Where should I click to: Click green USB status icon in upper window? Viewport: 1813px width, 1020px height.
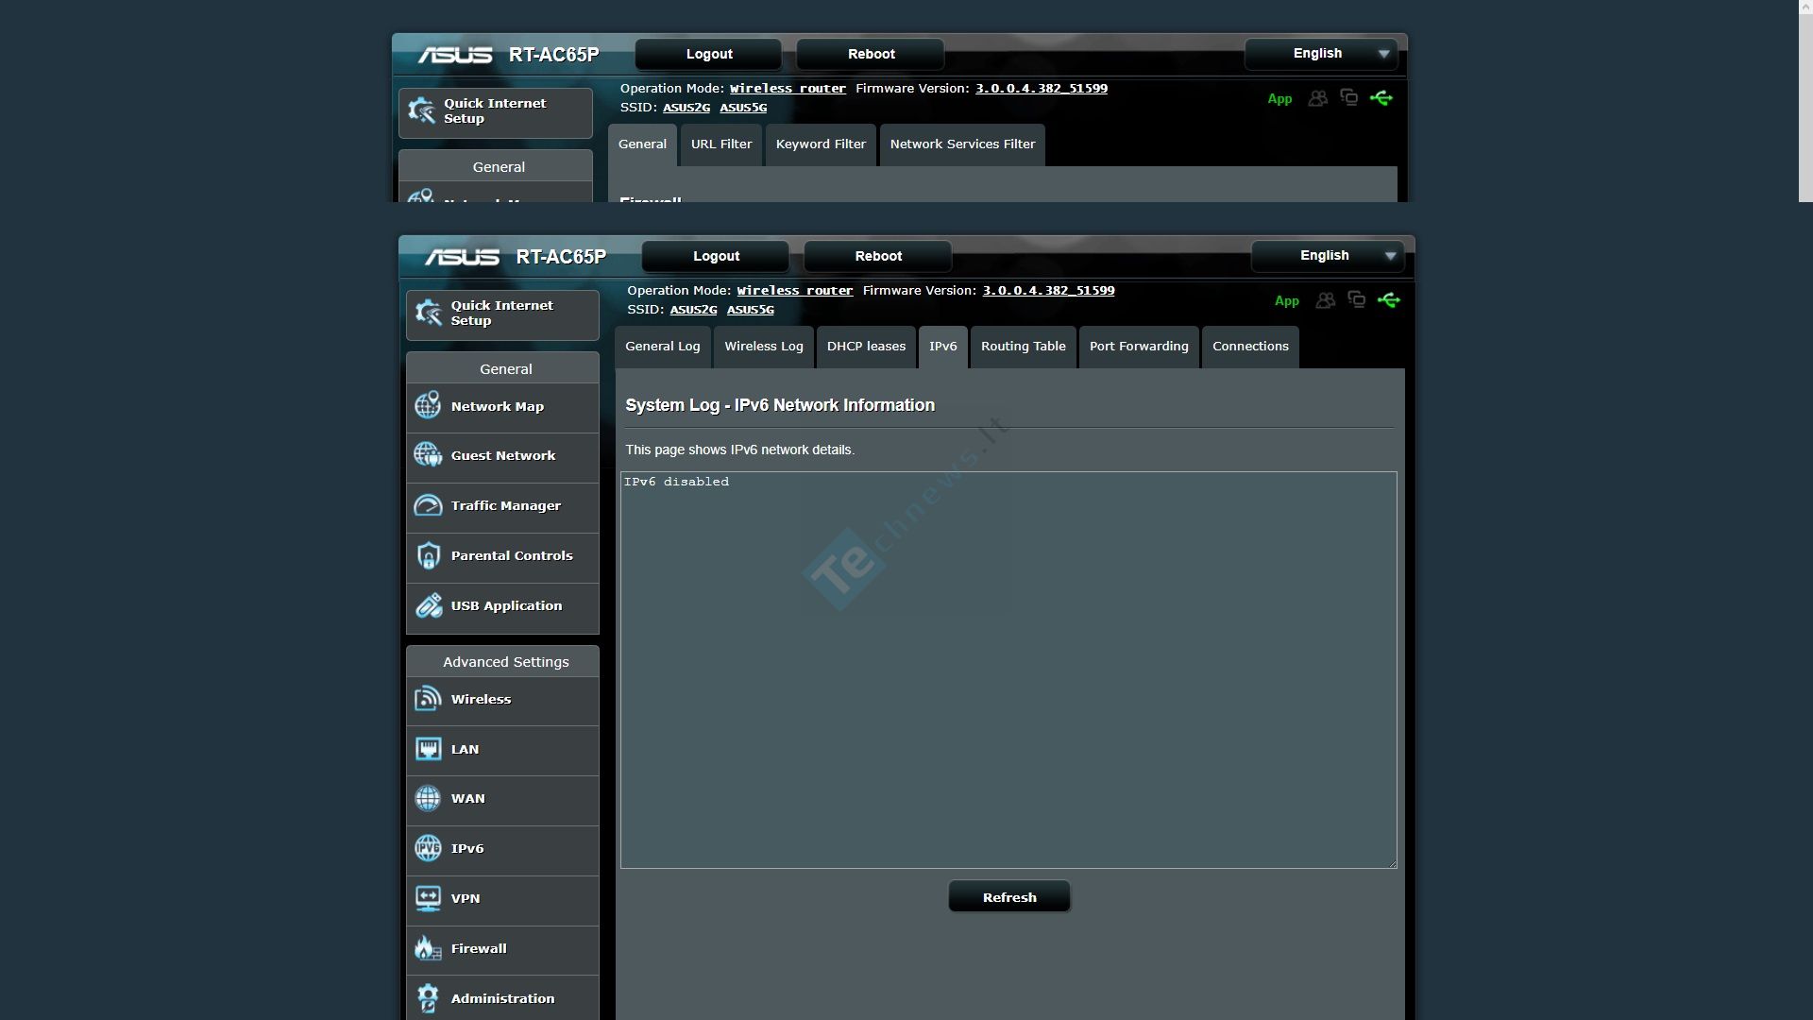pos(1381,98)
